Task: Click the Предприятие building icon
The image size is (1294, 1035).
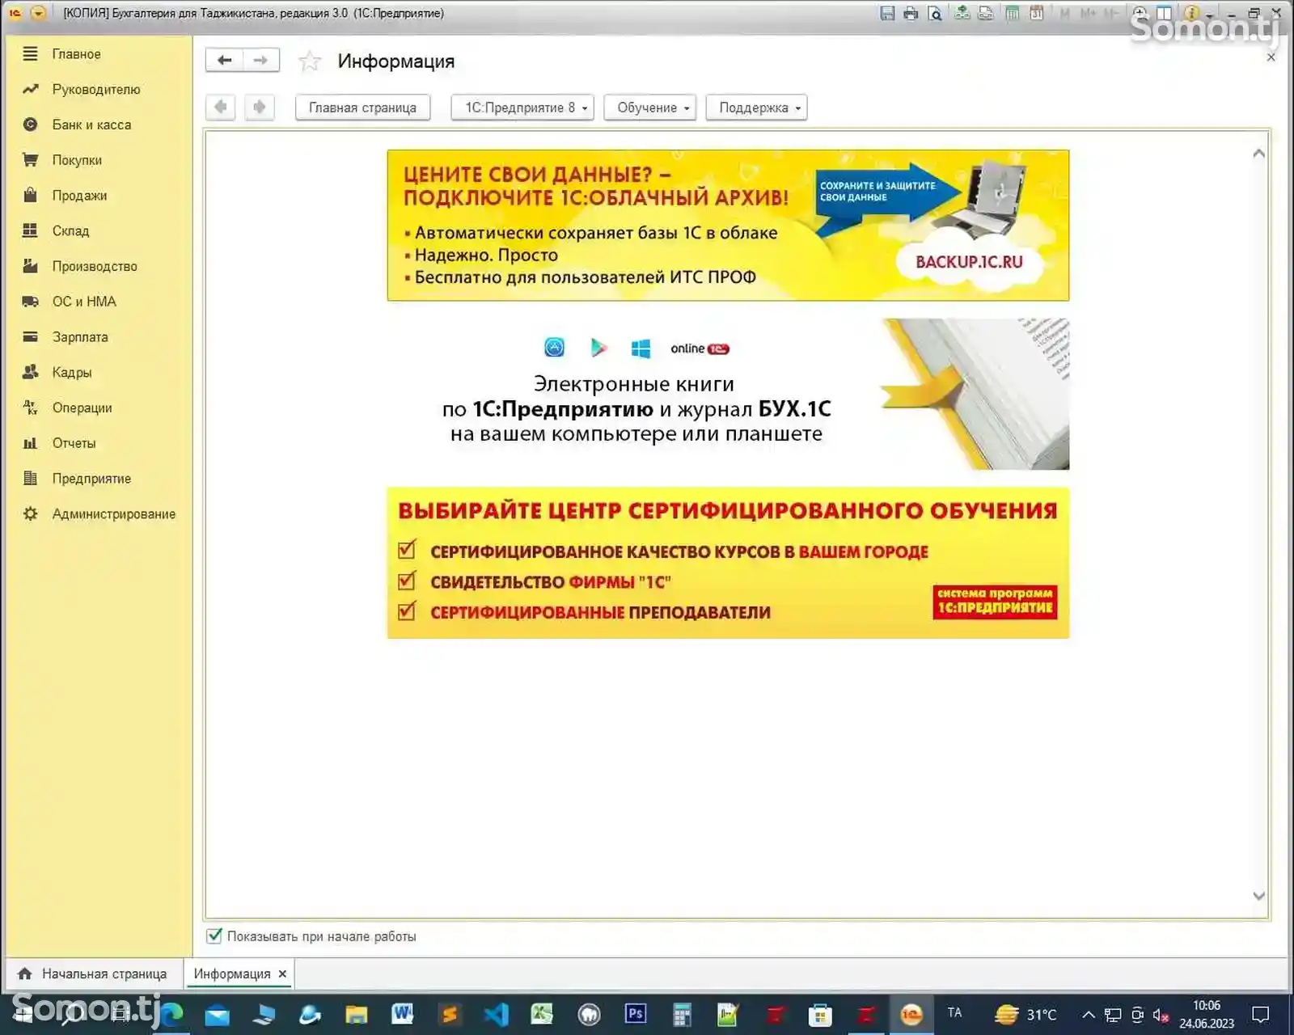Action: pyautogui.click(x=31, y=478)
